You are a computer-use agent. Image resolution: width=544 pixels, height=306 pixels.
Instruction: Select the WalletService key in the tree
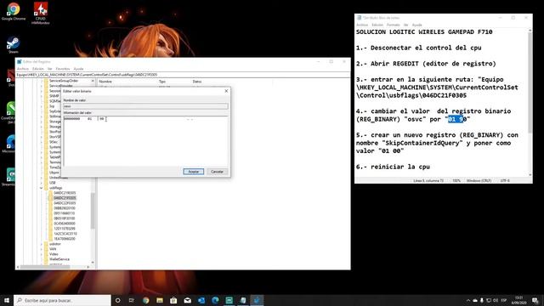(59, 259)
